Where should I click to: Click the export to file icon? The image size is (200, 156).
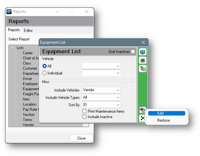(143, 69)
